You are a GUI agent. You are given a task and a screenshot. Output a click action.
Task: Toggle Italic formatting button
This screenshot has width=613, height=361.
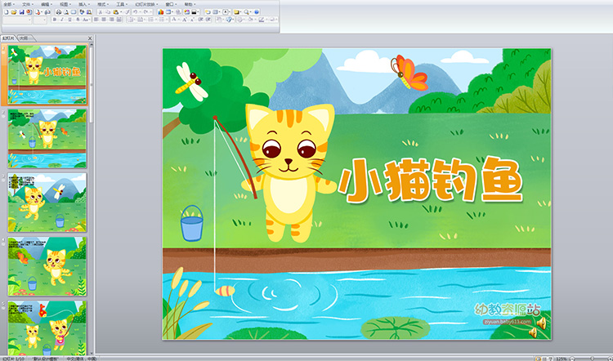[x=62, y=20]
